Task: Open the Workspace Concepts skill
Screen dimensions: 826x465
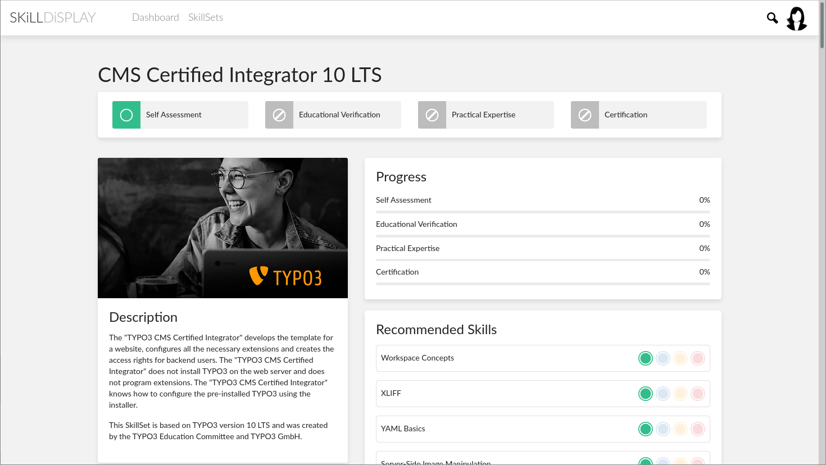Action: click(417, 358)
